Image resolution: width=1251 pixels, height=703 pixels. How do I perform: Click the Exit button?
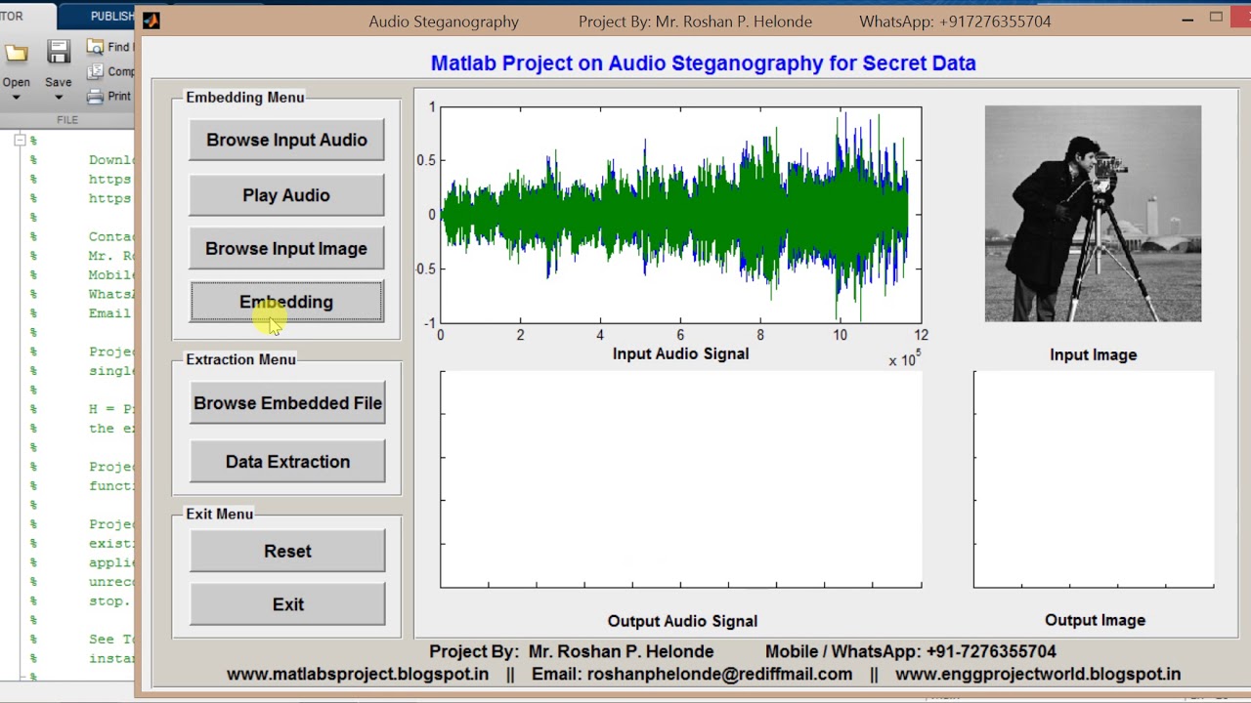287,604
